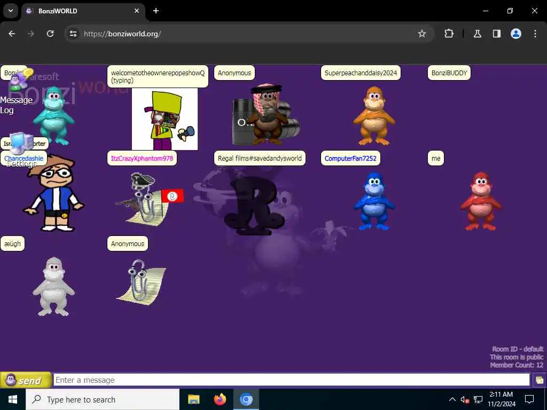Show hidden system tray icons
Screen dimensions: 547x410
click(x=452, y=399)
